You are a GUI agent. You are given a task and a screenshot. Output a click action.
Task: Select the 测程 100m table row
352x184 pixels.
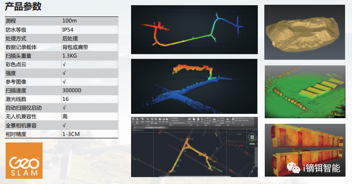pos(59,21)
